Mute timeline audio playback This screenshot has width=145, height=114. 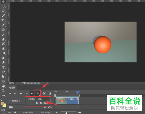[32, 93]
